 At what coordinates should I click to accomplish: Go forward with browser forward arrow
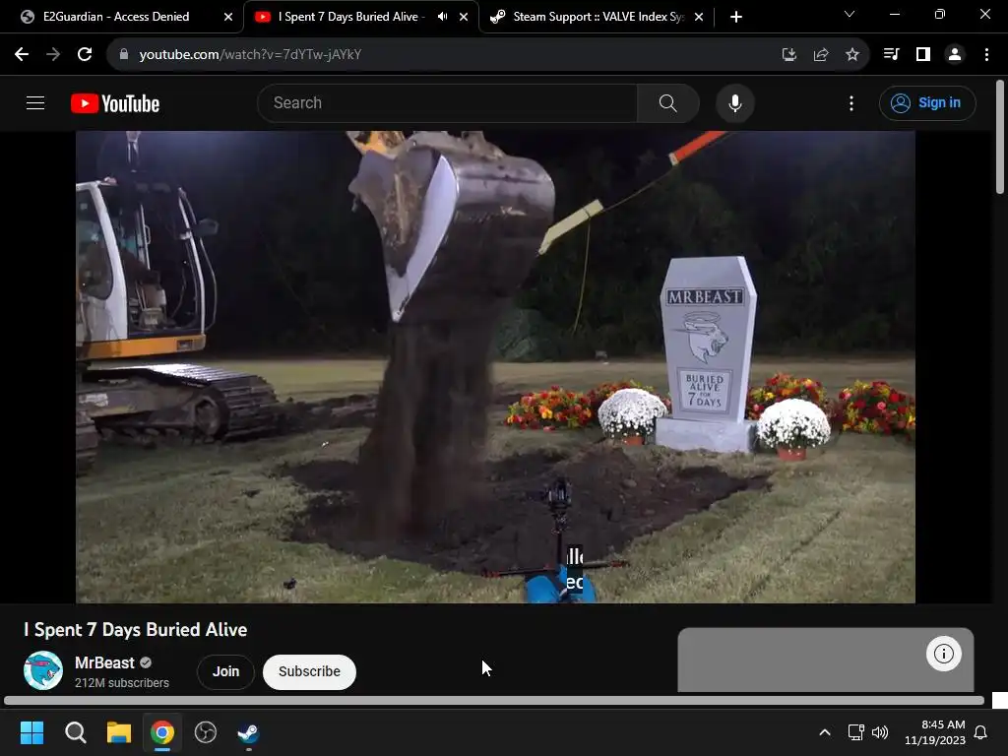point(53,54)
